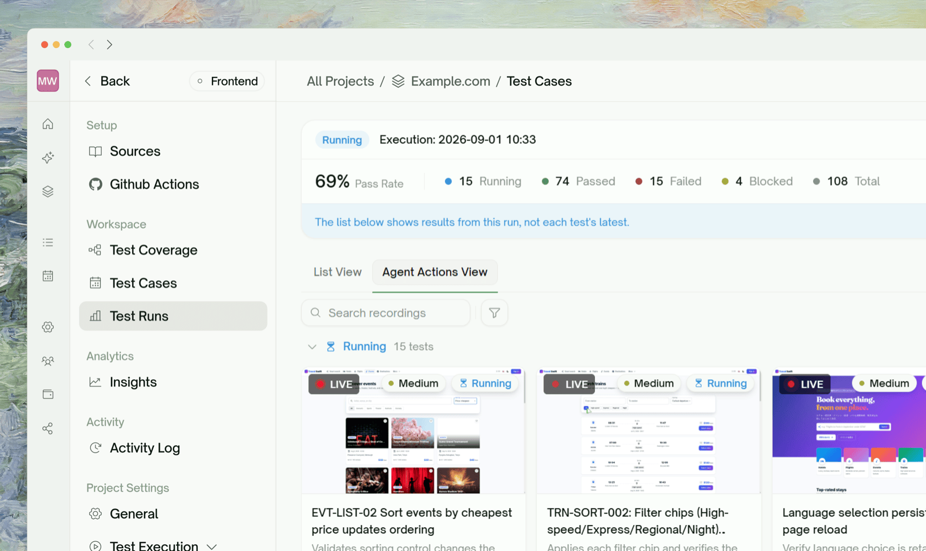
Task: Select the stacked layers icon in left rail
Action: (x=48, y=192)
